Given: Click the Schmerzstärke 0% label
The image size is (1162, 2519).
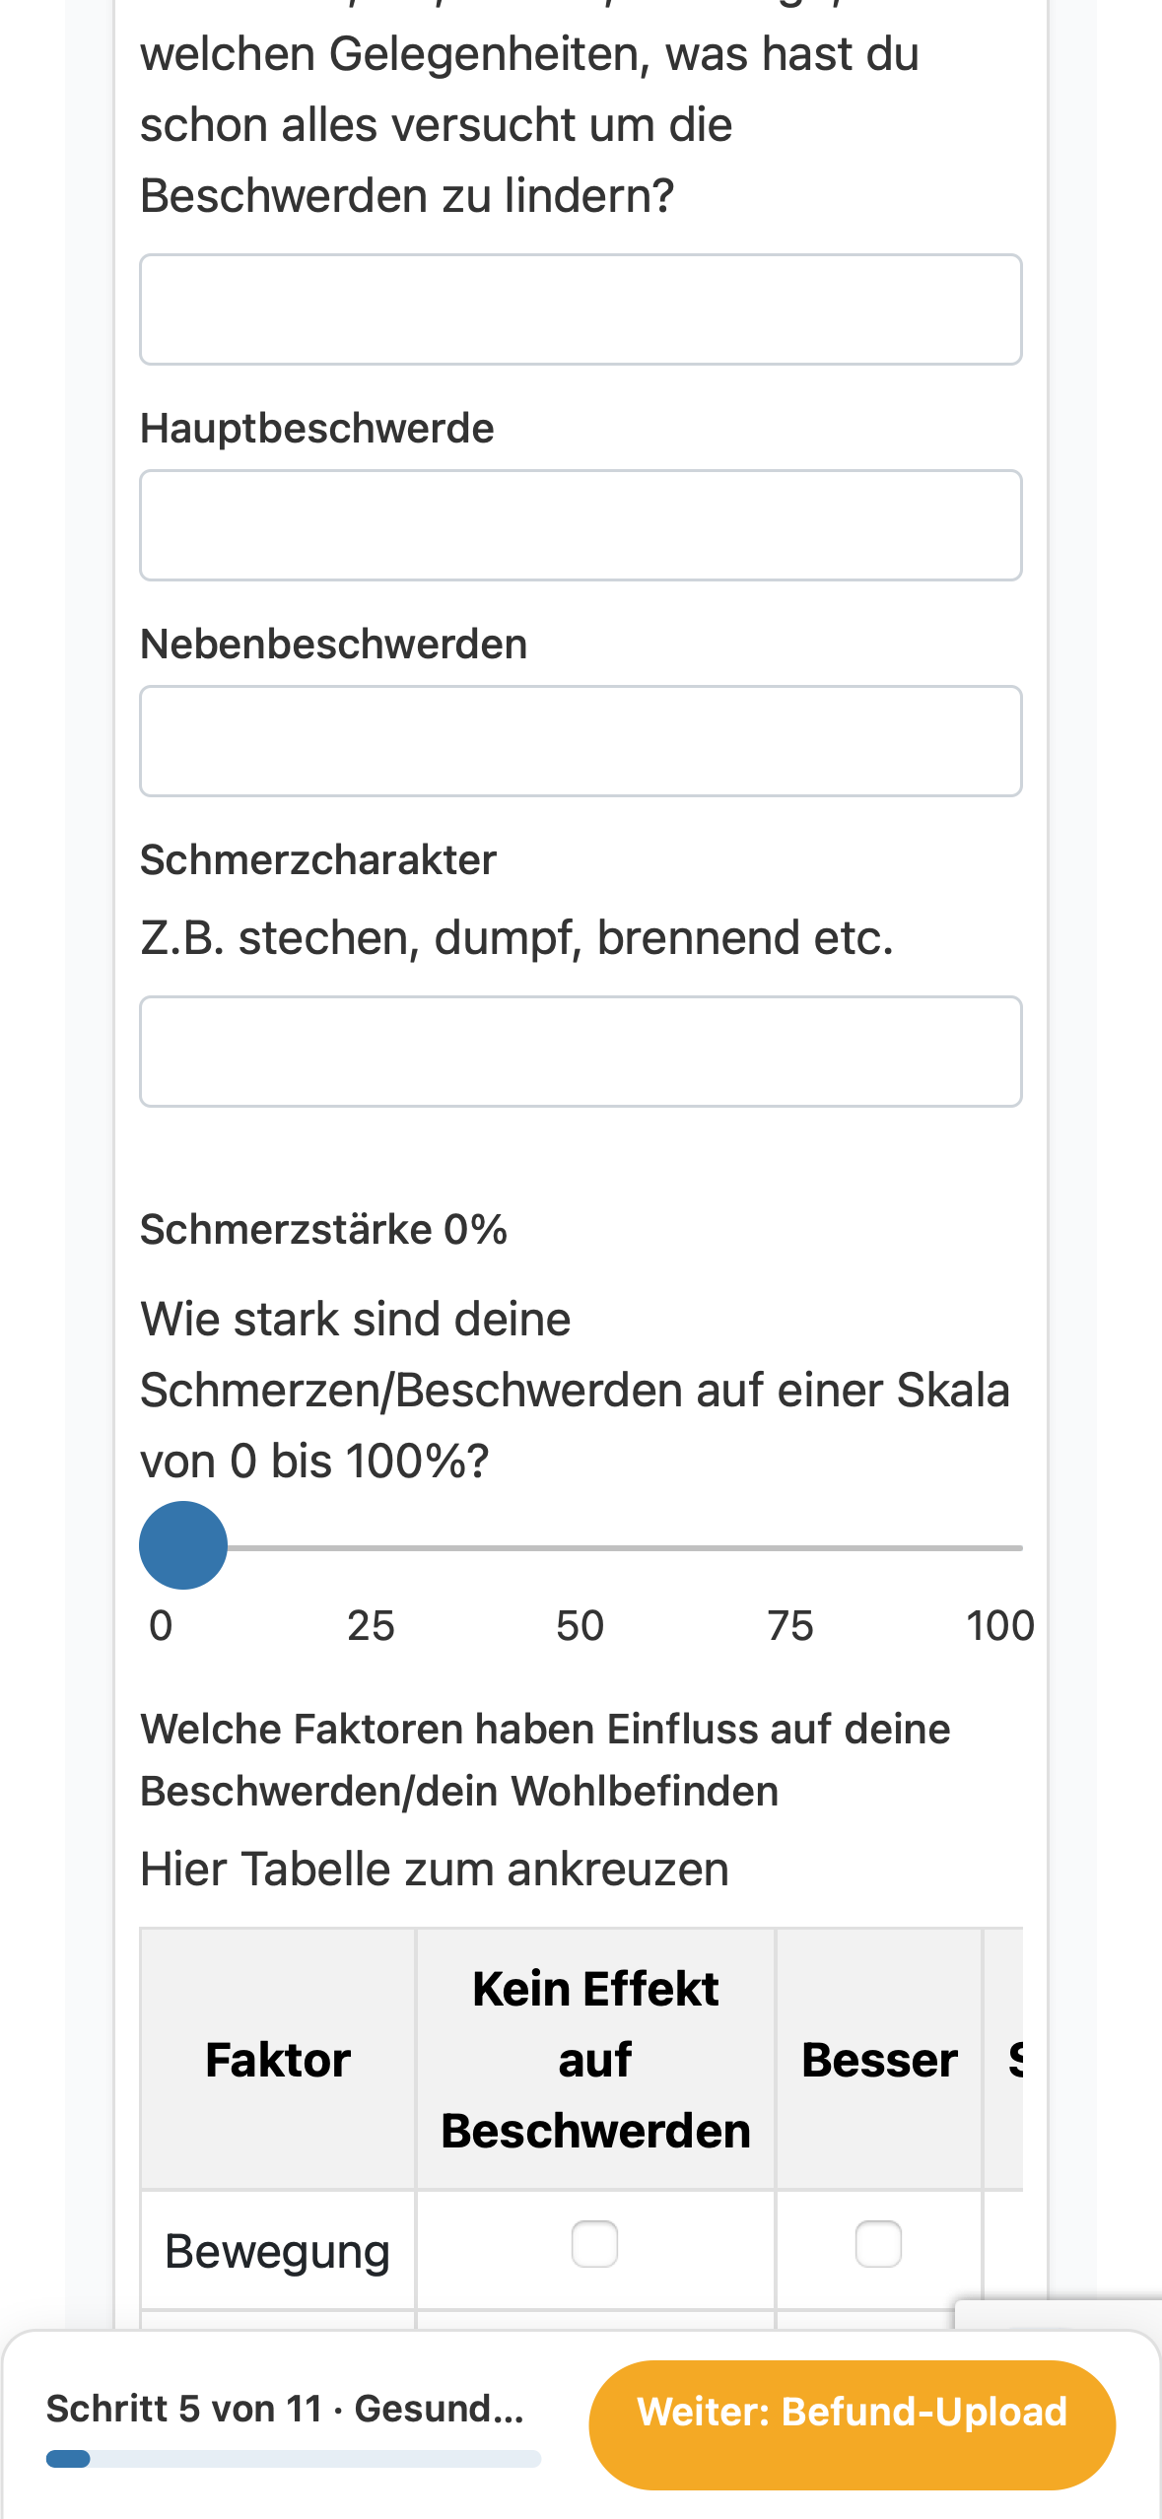Looking at the screenshot, I should (x=323, y=1230).
